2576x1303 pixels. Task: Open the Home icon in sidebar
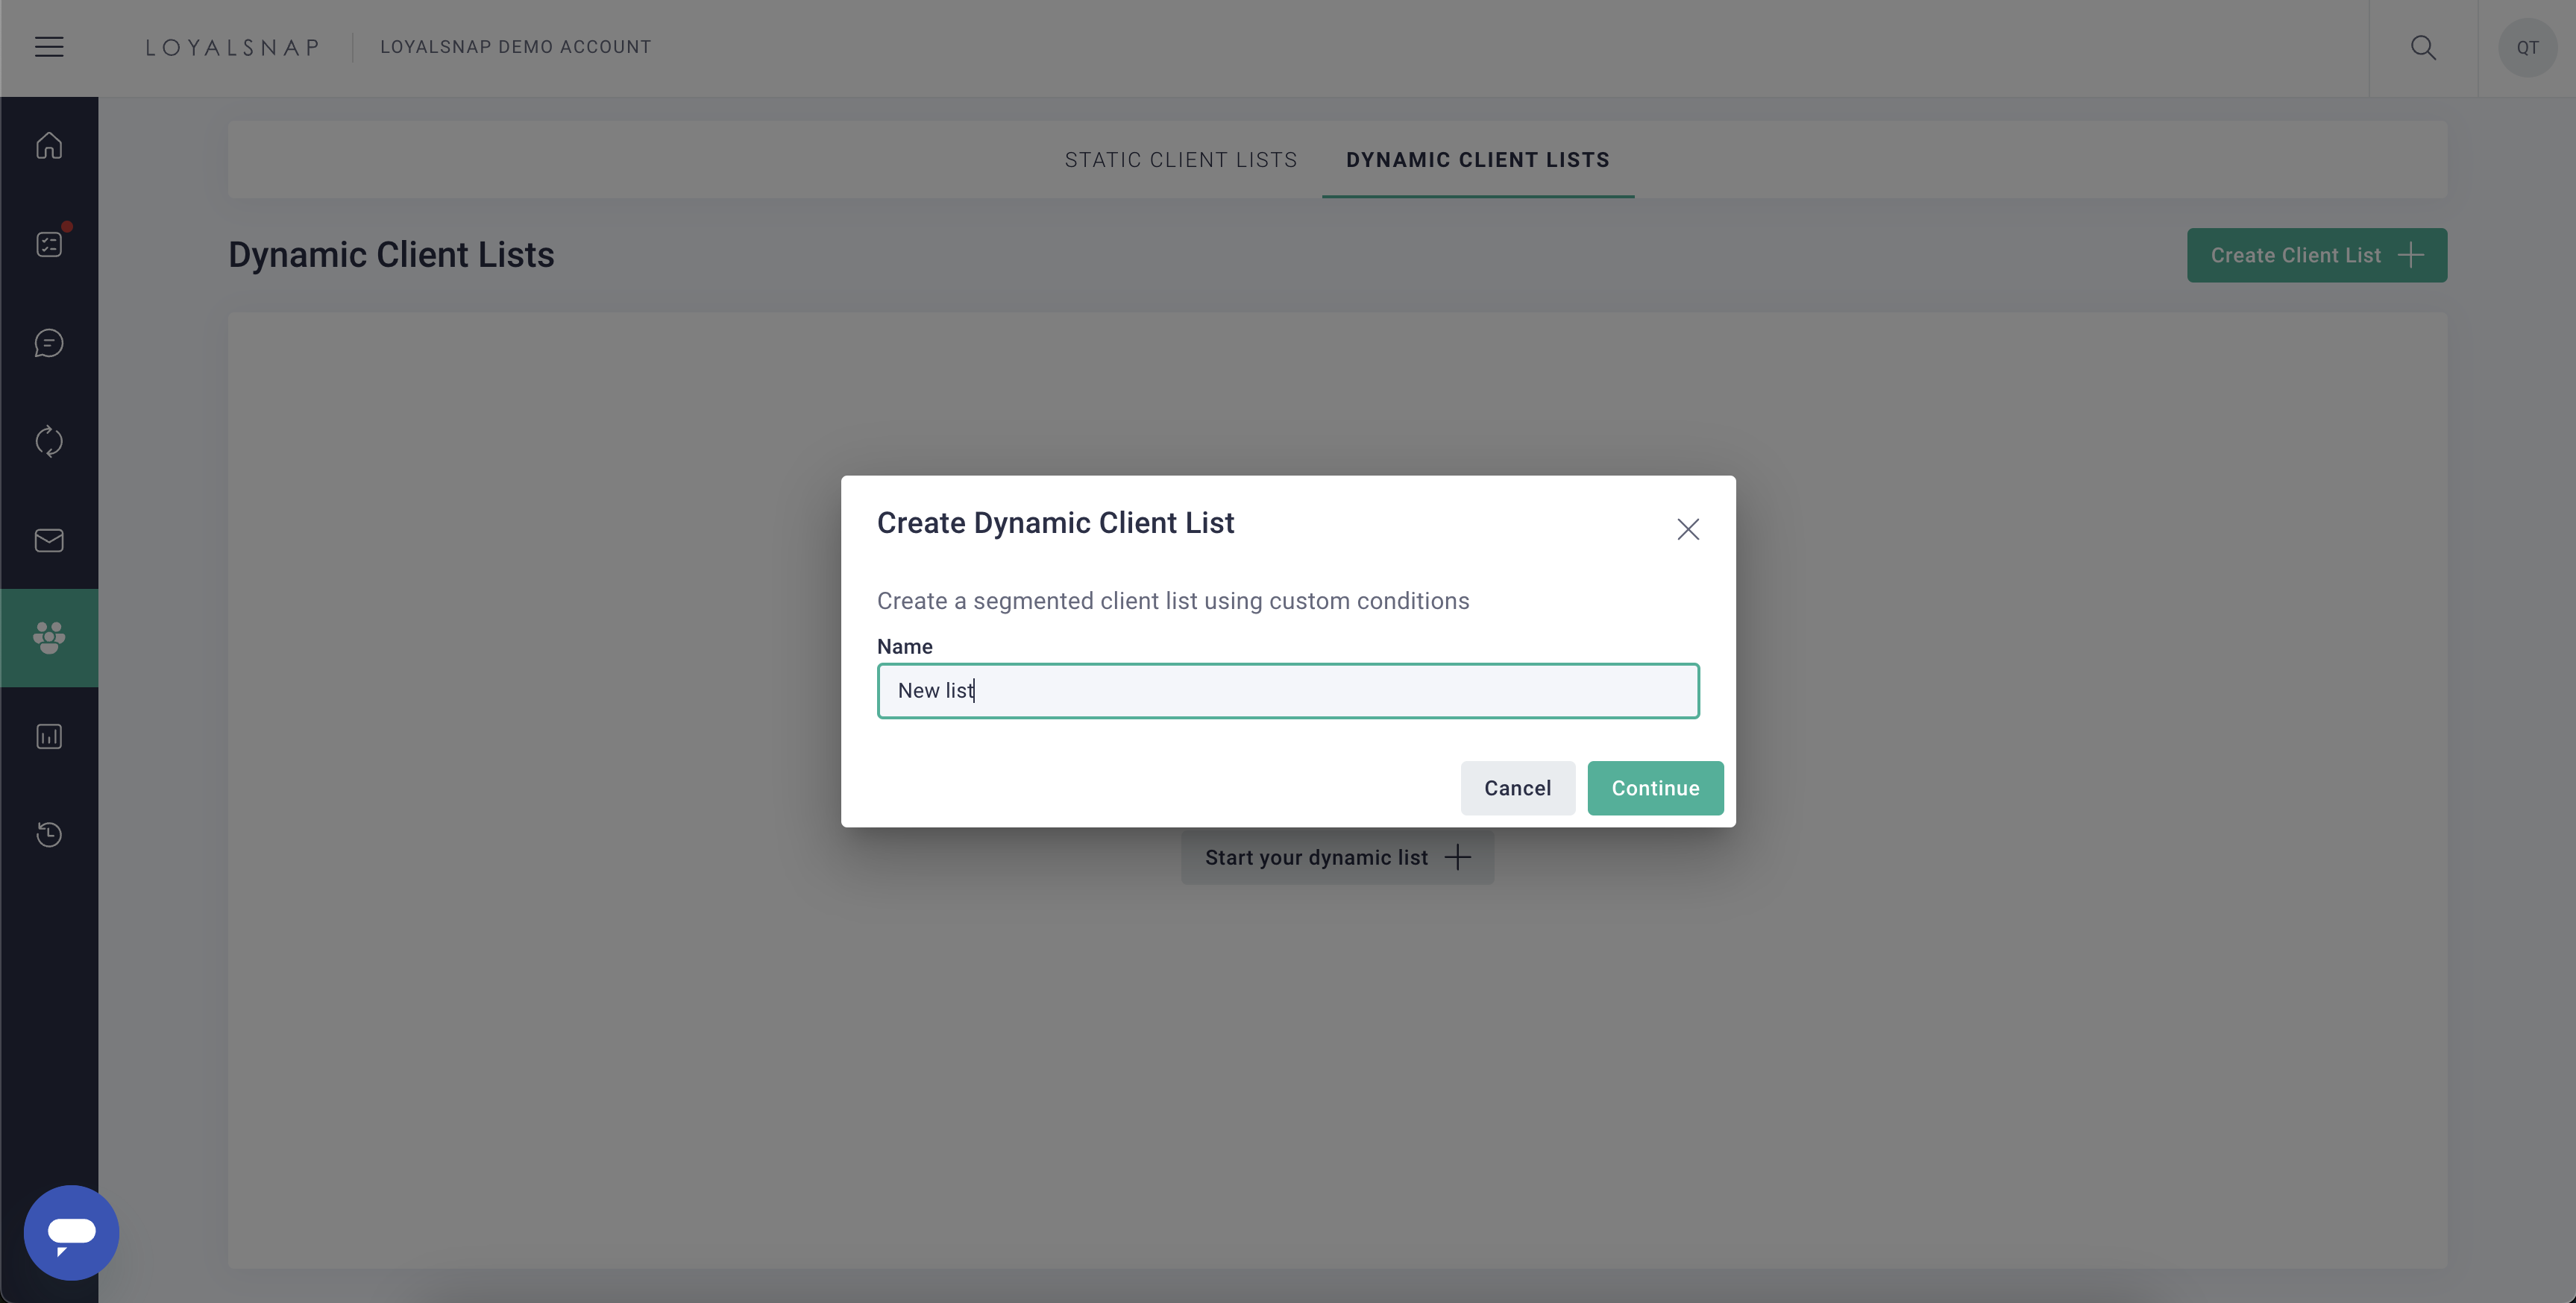coord(49,145)
